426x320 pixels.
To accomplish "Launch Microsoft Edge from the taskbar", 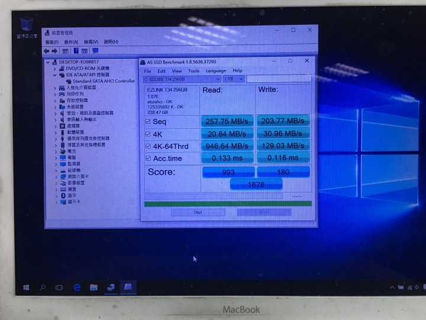I will [77, 287].
